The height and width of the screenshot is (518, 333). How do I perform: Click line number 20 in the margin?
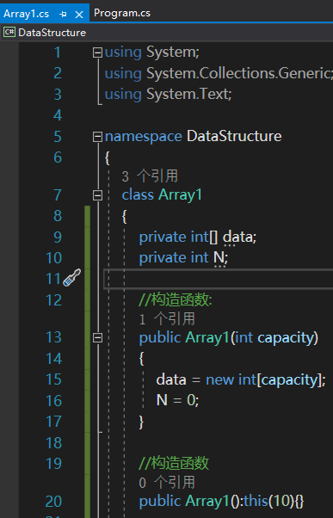[x=53, y=502]
